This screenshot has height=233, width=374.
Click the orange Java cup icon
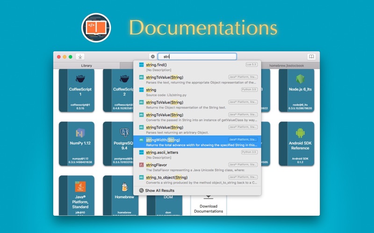tap(80, 186)
